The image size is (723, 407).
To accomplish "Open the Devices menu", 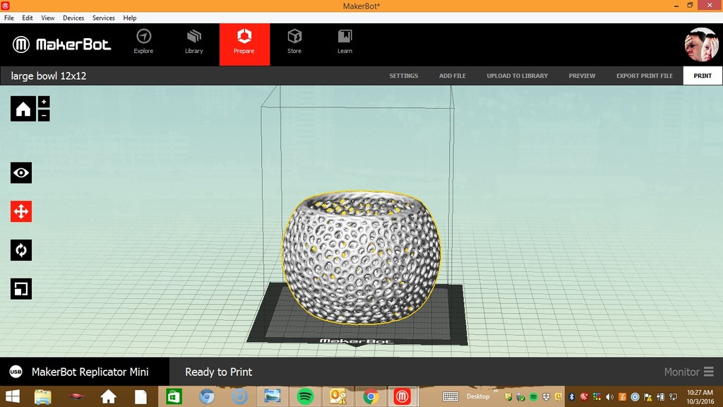I will click(73, 18).
